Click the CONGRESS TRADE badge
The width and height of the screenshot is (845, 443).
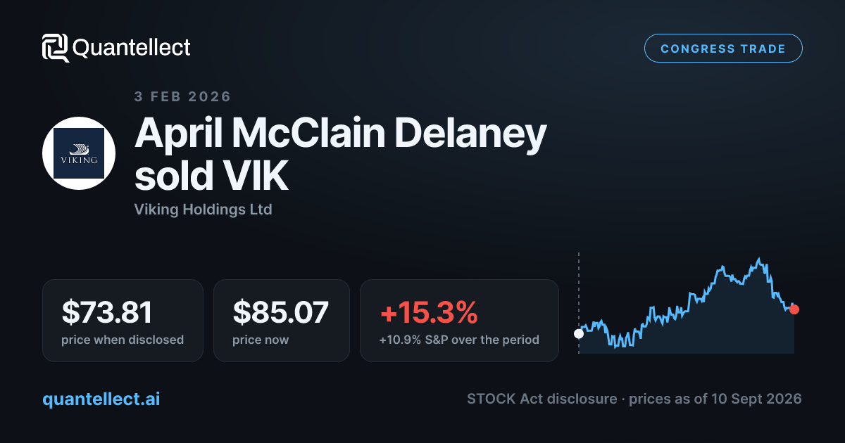pos(723,49)
